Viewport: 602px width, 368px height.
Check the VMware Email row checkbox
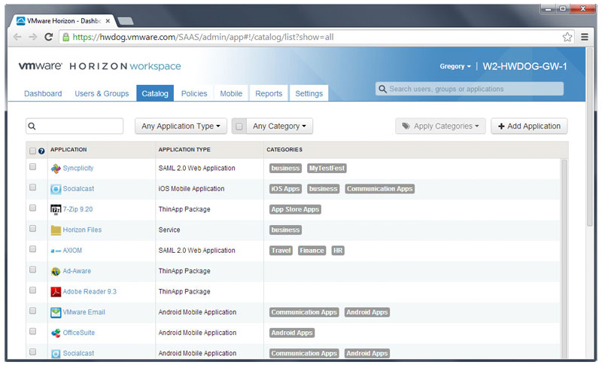[x=32, y=310]
